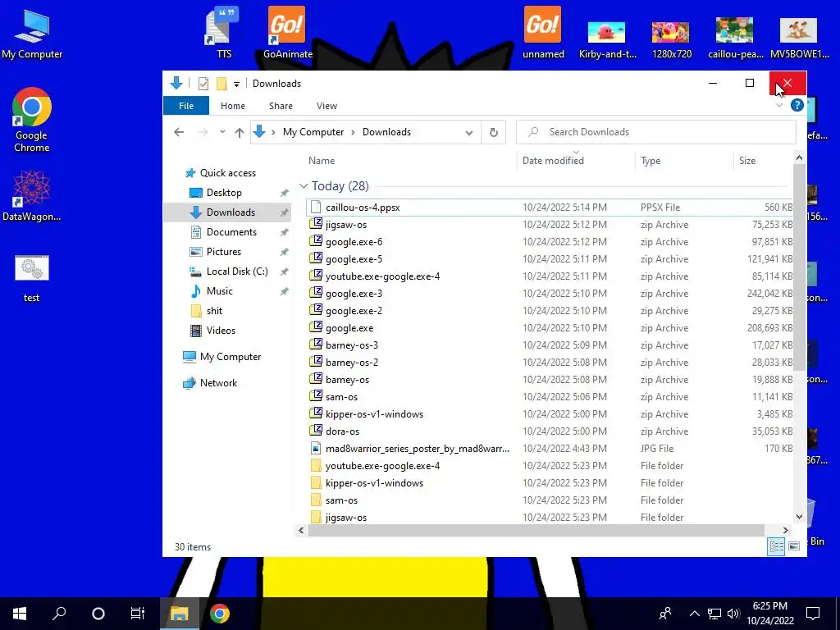Select Documents in the navigation pane

tap(231, 232)
